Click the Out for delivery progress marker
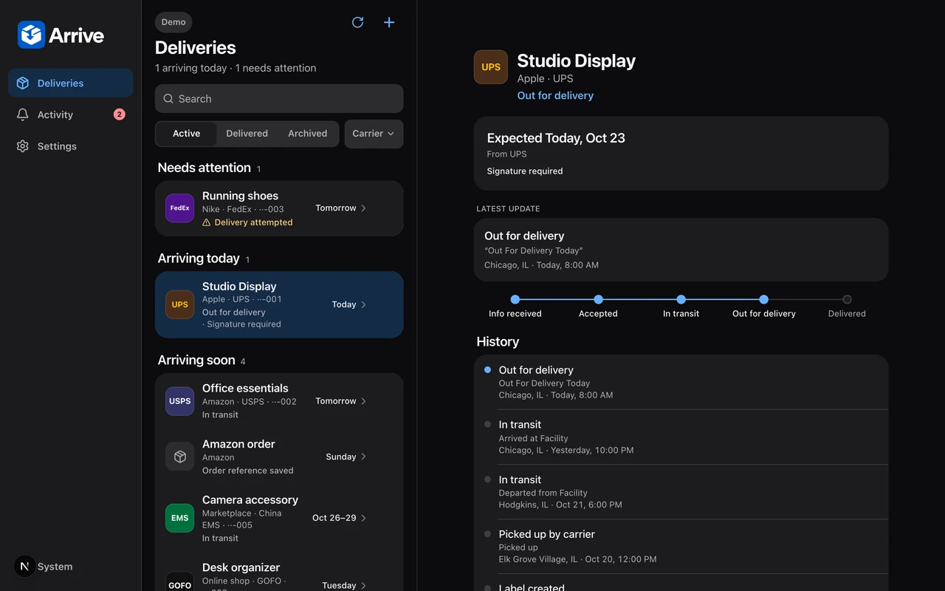Viewport: 945px width, 591px height. pyautogui.click(x=764, y=299)
